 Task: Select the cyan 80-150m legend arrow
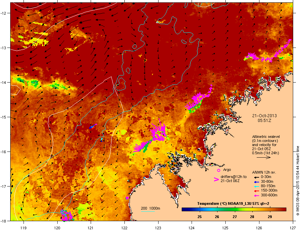(x=257, y=186)
